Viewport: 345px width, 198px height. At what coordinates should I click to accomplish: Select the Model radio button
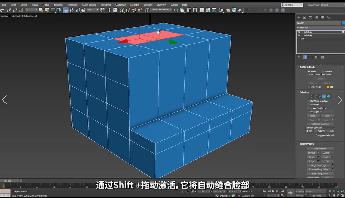tap(309, 71)
